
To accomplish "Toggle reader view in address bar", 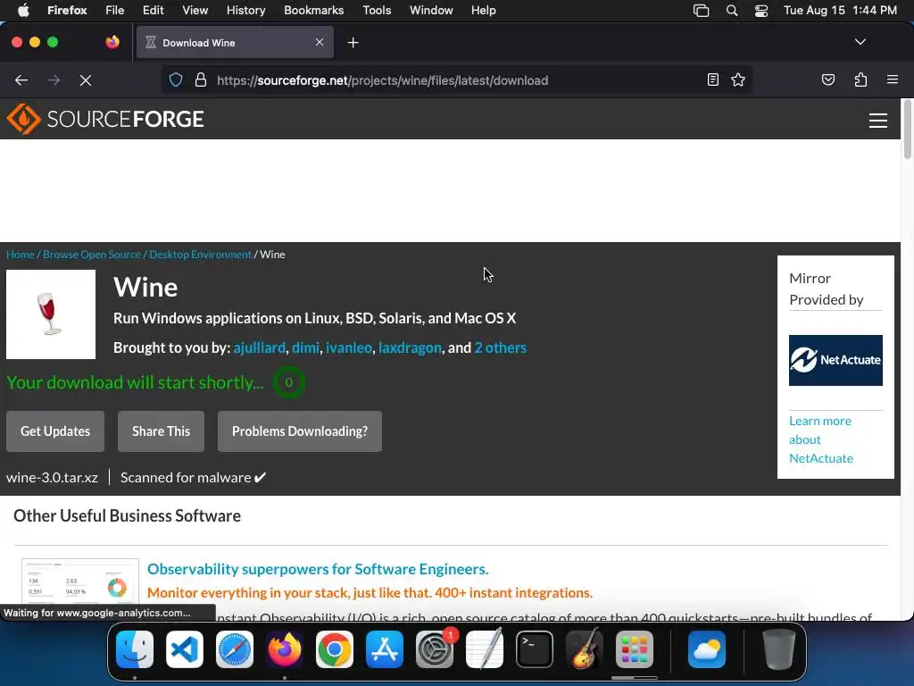I will (x=712, y=79).
